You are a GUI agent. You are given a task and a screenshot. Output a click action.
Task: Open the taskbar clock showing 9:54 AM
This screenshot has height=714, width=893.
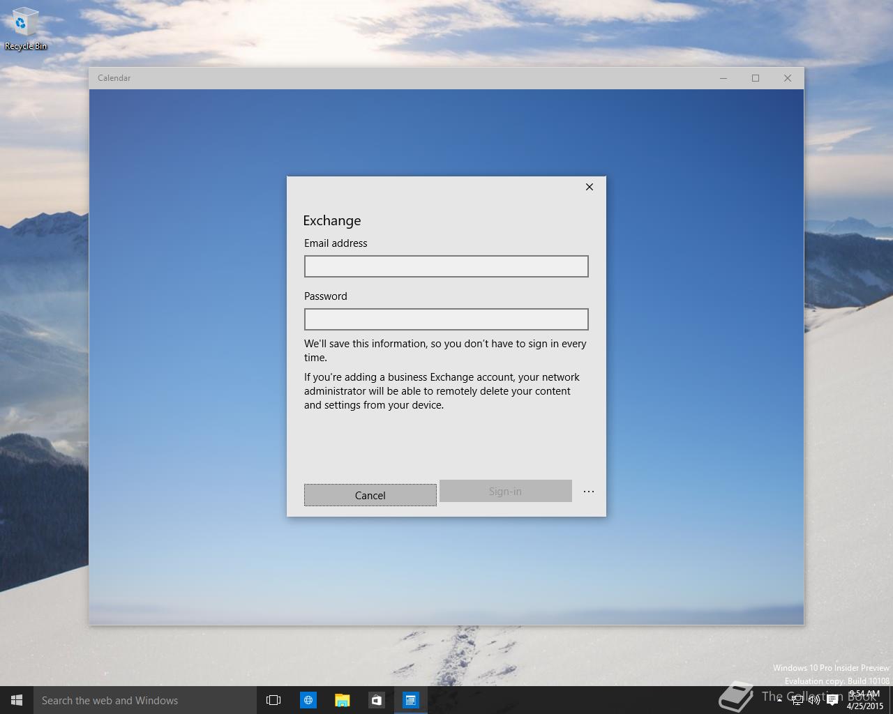coord(864,700)
